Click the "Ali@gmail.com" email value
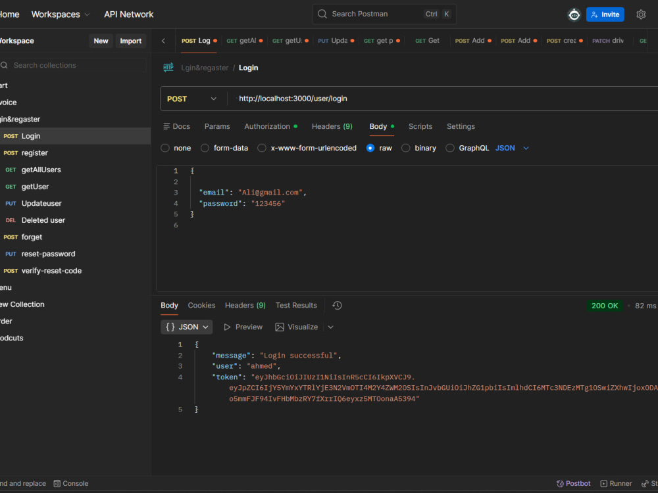The image size is (658, 493). pos(270,193)
